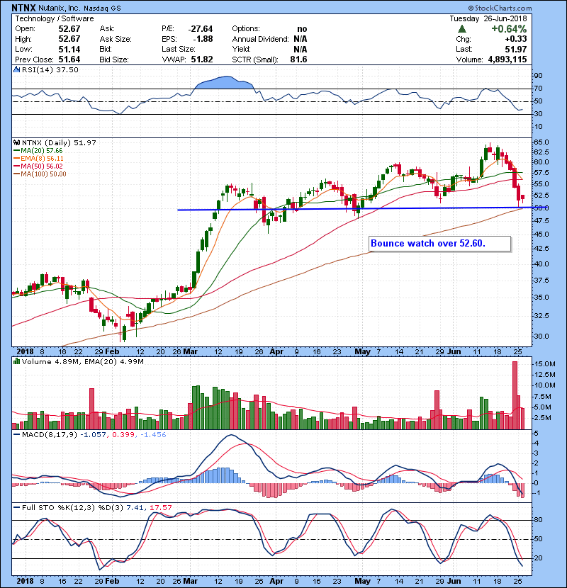Click the MACD signal value 0.399

tap(123, 435)
